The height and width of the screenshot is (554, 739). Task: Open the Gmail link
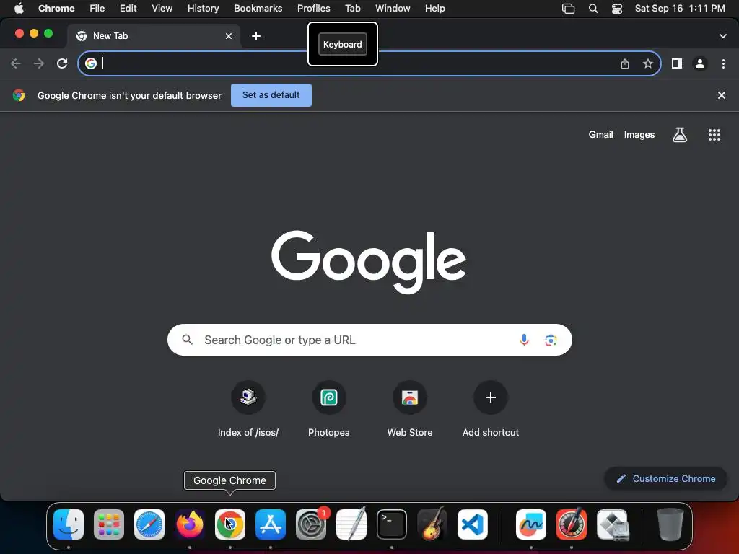pyautogui.click(x=600, y=135)
